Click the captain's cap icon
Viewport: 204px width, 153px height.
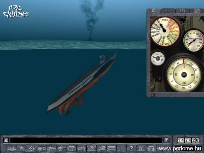pos(101,148)
